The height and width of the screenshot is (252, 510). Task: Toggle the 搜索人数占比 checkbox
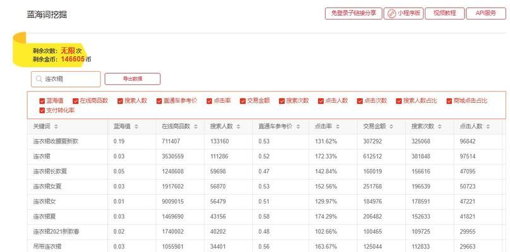point(399,101)
